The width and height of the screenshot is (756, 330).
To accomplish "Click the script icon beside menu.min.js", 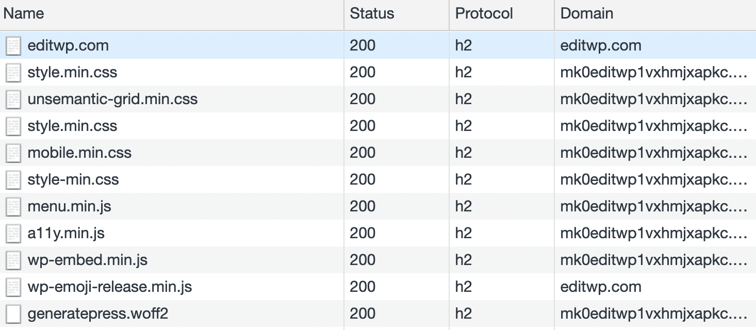I will [x=13, y=206].
